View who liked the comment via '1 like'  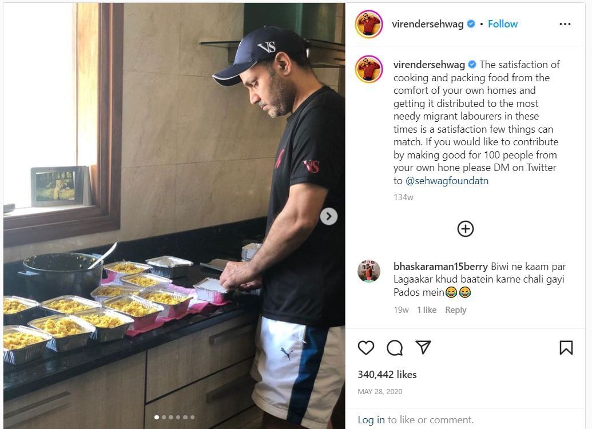click(x=427, y=310)
